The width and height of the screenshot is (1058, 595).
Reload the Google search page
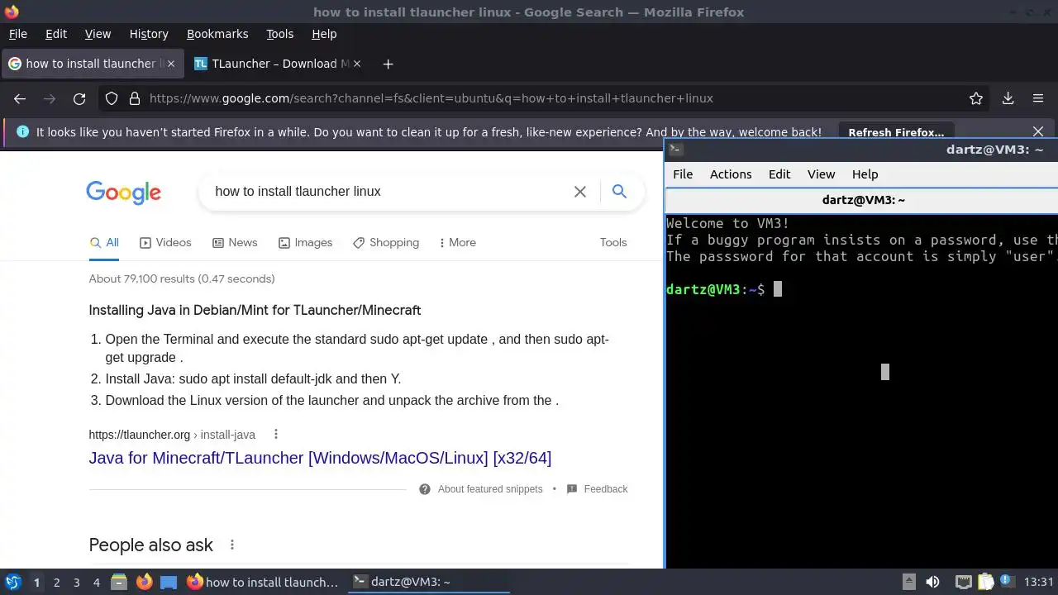tap(79, 98)
